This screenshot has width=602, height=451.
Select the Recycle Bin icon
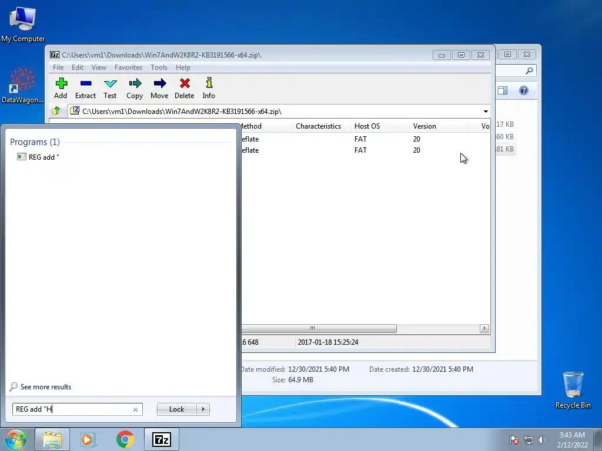573,390
